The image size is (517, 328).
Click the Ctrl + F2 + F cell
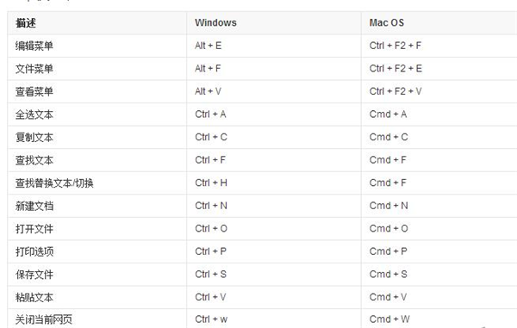click(x=396, y=46)
